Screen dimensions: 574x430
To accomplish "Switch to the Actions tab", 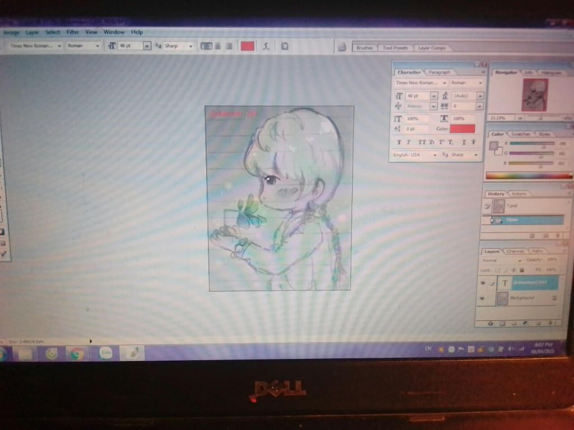I will point(519,194).
